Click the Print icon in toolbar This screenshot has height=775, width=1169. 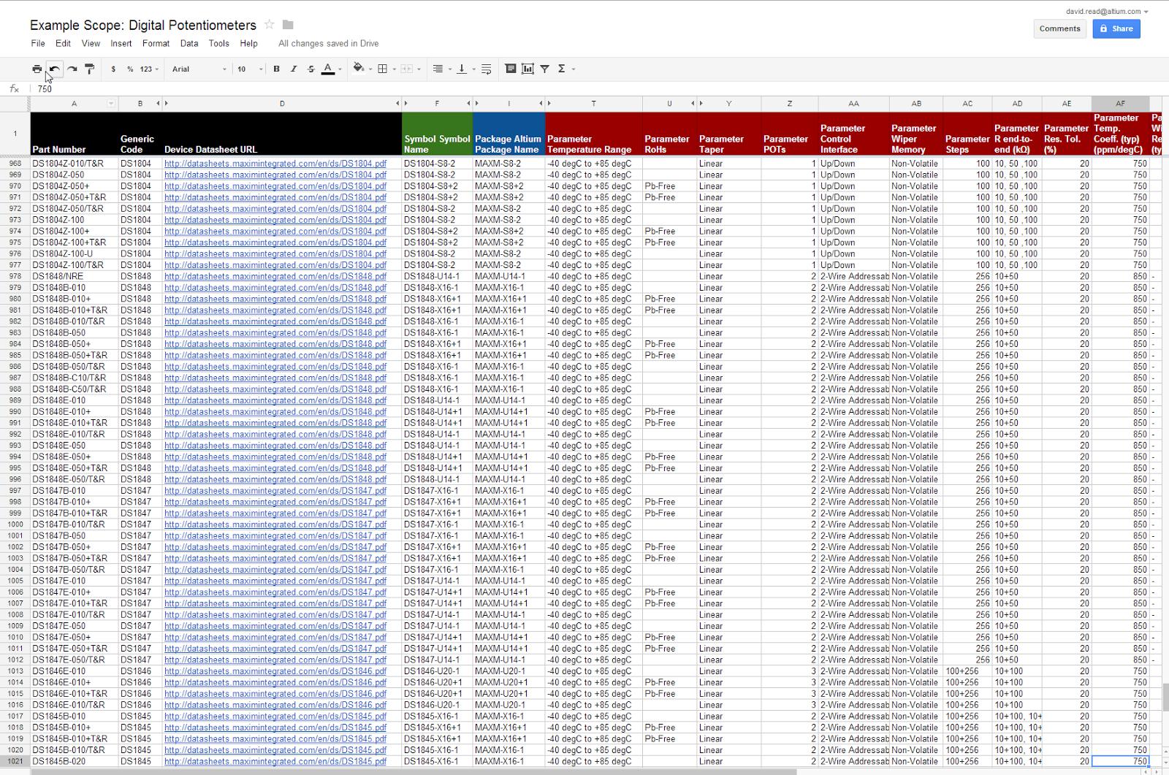(x=37, y=69)
